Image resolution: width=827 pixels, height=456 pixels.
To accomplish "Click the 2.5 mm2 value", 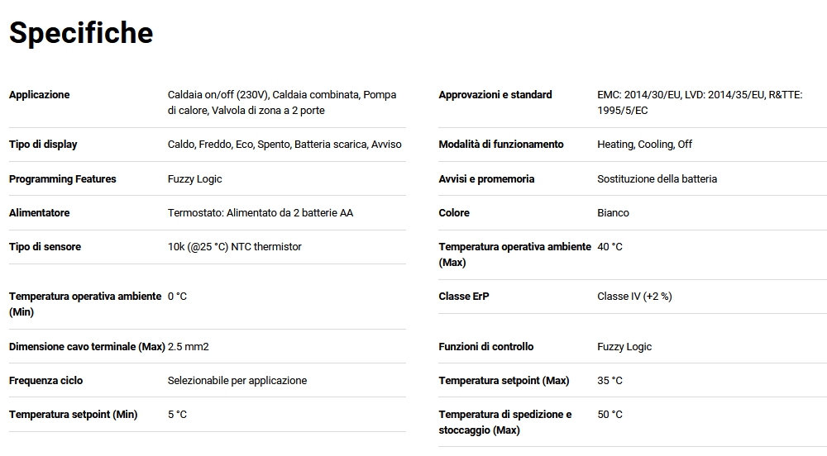I will pos(188,347).
